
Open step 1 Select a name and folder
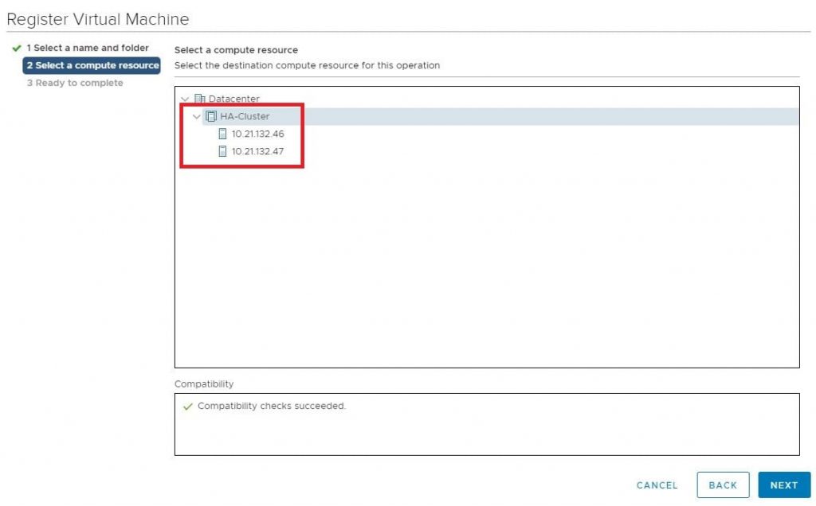[x=88, y=48]
